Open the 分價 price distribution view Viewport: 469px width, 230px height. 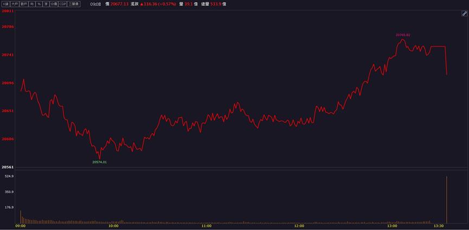[x=54, y=4]
